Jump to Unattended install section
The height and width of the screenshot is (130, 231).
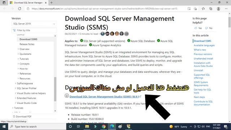(x=203, y=58)
